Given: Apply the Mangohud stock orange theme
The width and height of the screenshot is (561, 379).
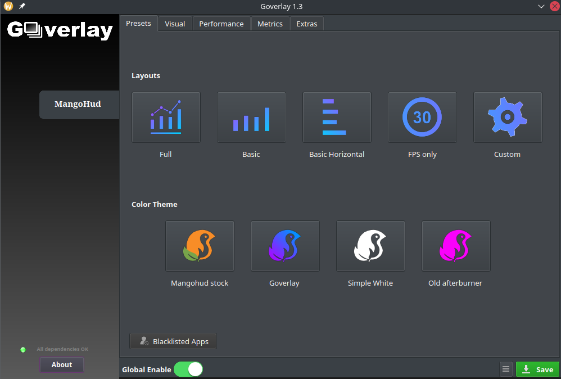Looking at the screenshot, I should pos(200,246).
